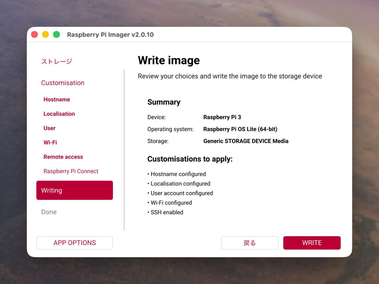Screen dimensions: 379x284
Task: Open the Wi-Fi settings step
Action: pyautogui.click(x=50, y=143)
